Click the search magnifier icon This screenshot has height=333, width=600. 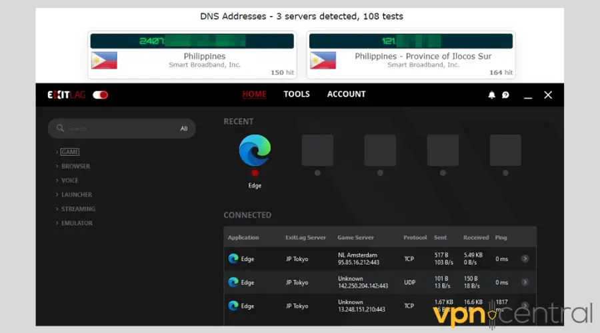click(x=60, y=128)
